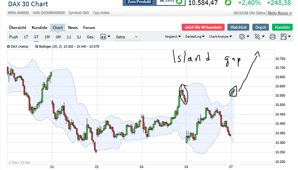Select the 5T timeframe
The width and height of the screenshot is (298, 170).
pyautogui.click(x=36, y=37)
